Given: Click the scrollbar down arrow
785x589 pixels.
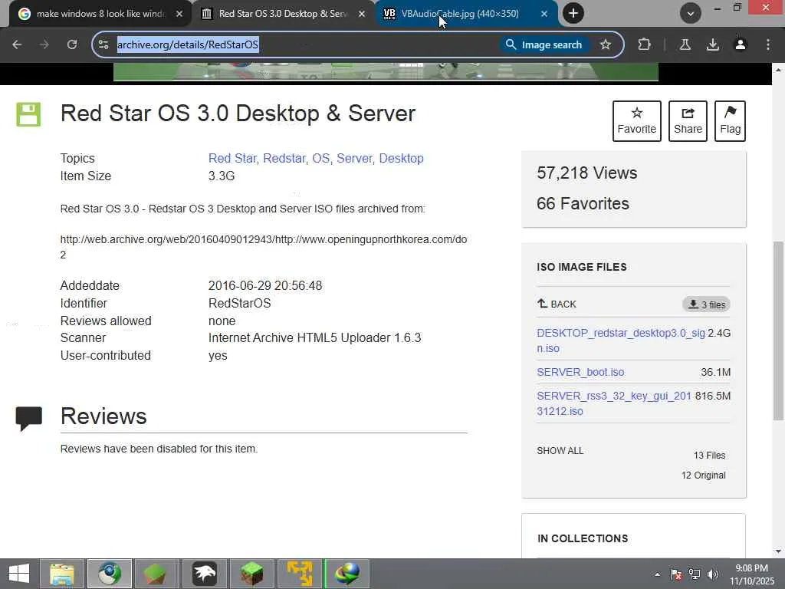Looking at the screenshot, I should tap(778, 552).
